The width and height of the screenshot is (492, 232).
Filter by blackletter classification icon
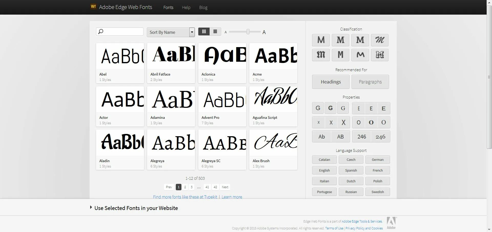click(x=321, y=55)
